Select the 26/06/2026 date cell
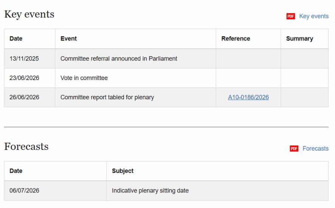This screenshot has height=208, width=335. (x=30, y=97)
